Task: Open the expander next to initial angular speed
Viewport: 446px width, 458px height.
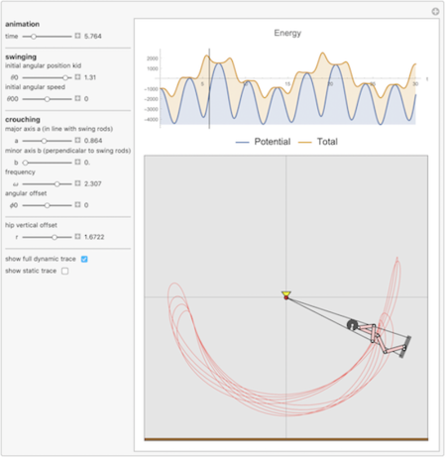Action: (x=77, y=98)
